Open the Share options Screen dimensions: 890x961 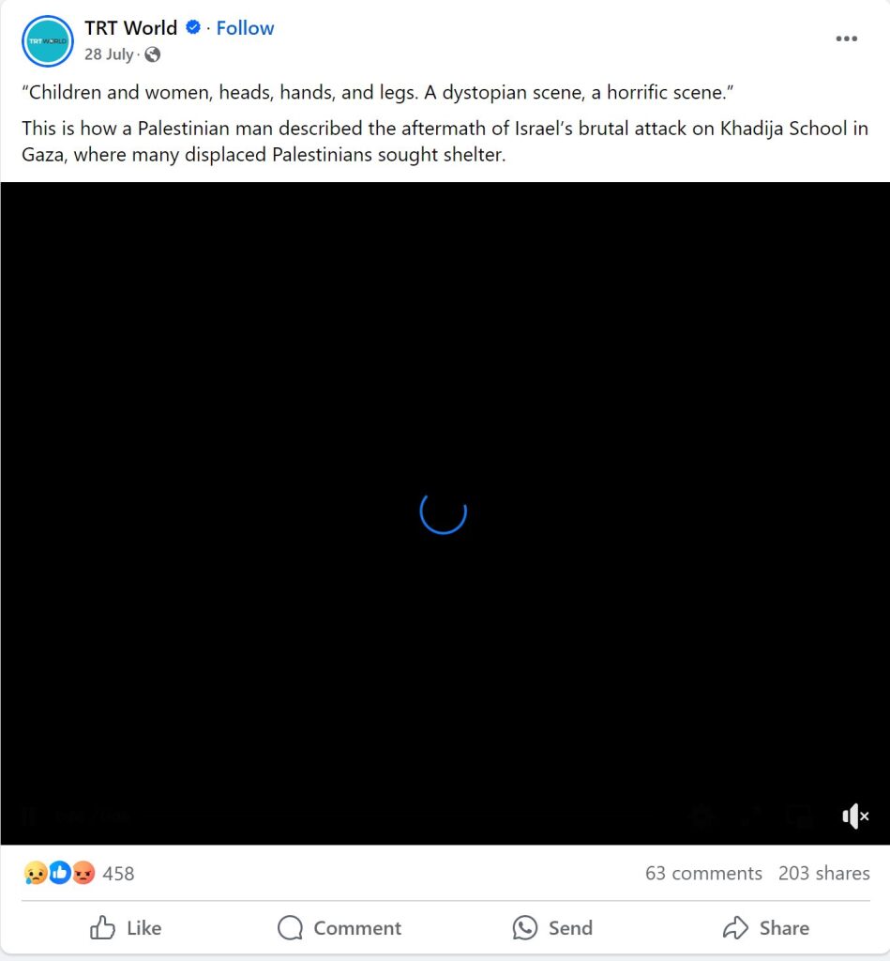coord(765,928)
